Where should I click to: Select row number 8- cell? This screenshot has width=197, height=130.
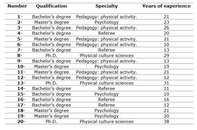20,55
